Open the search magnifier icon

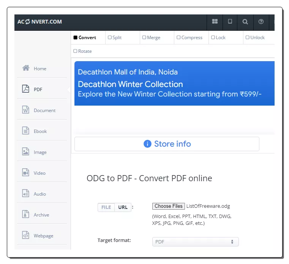coord(245,22)
